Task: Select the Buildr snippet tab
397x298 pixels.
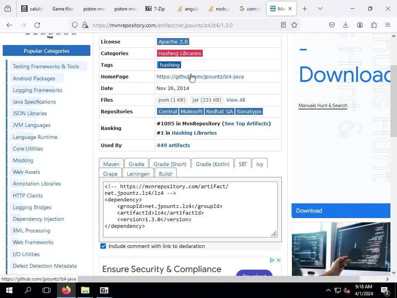Action: click(166, 174)
